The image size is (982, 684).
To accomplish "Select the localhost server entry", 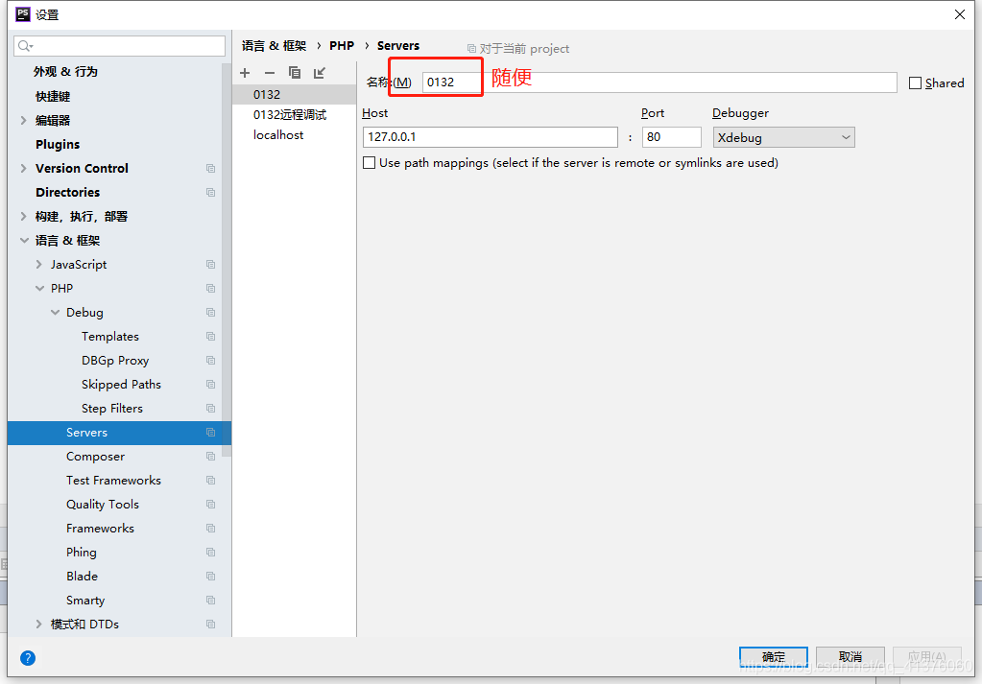I will pyautogui.click(x=295, y=134).
